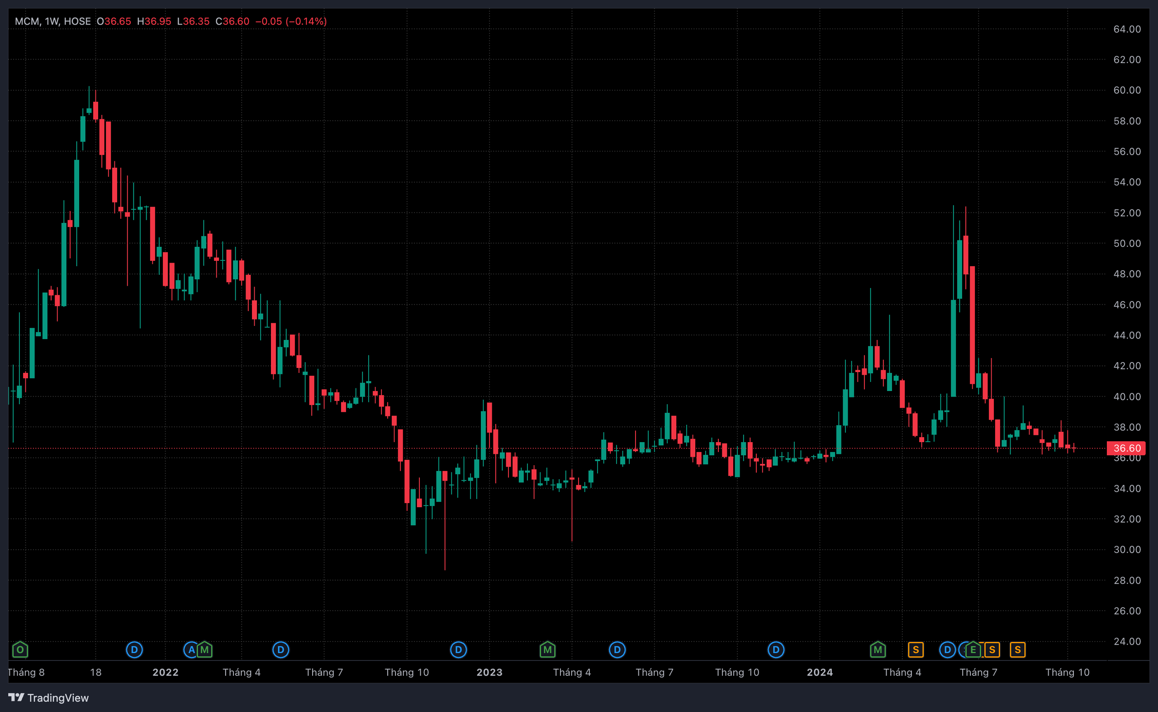Click the 30.00 price axis label
Screen dimensions: 1158x712
[x=1127, y=550]
